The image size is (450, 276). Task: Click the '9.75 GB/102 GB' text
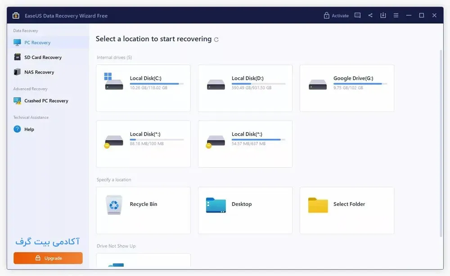coord(348,88)
